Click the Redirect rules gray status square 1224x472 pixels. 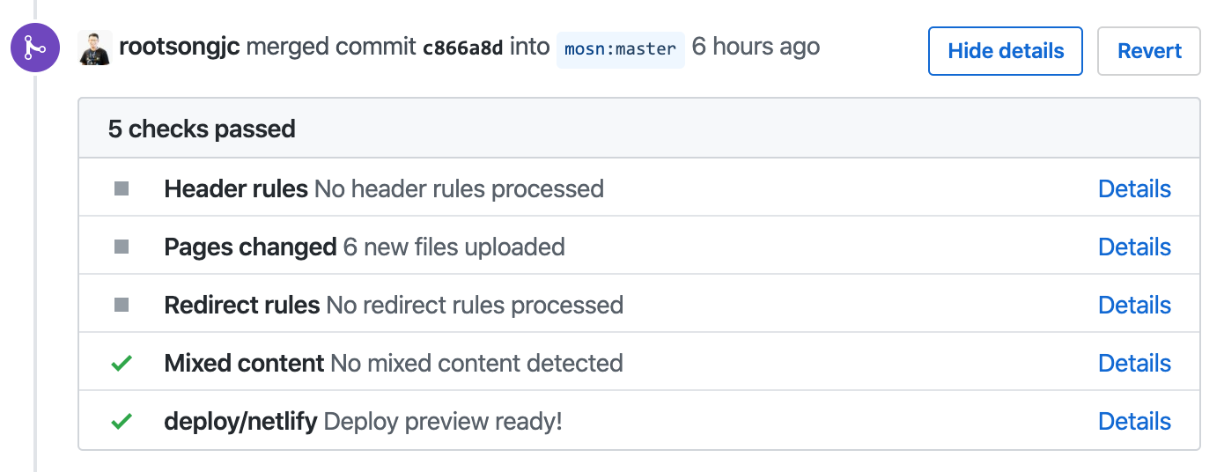(x=122, y=305)
